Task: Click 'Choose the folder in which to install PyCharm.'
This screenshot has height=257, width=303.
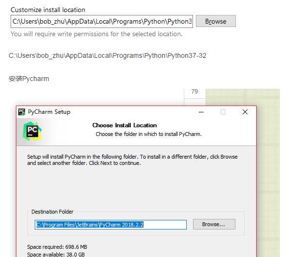Action: (x=149, y=134)
